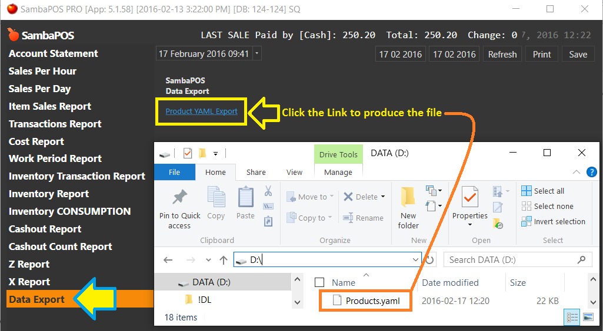Click the Up directory arrow
Image resolution: width=603 pixels, height=331 pixels.
224,260
